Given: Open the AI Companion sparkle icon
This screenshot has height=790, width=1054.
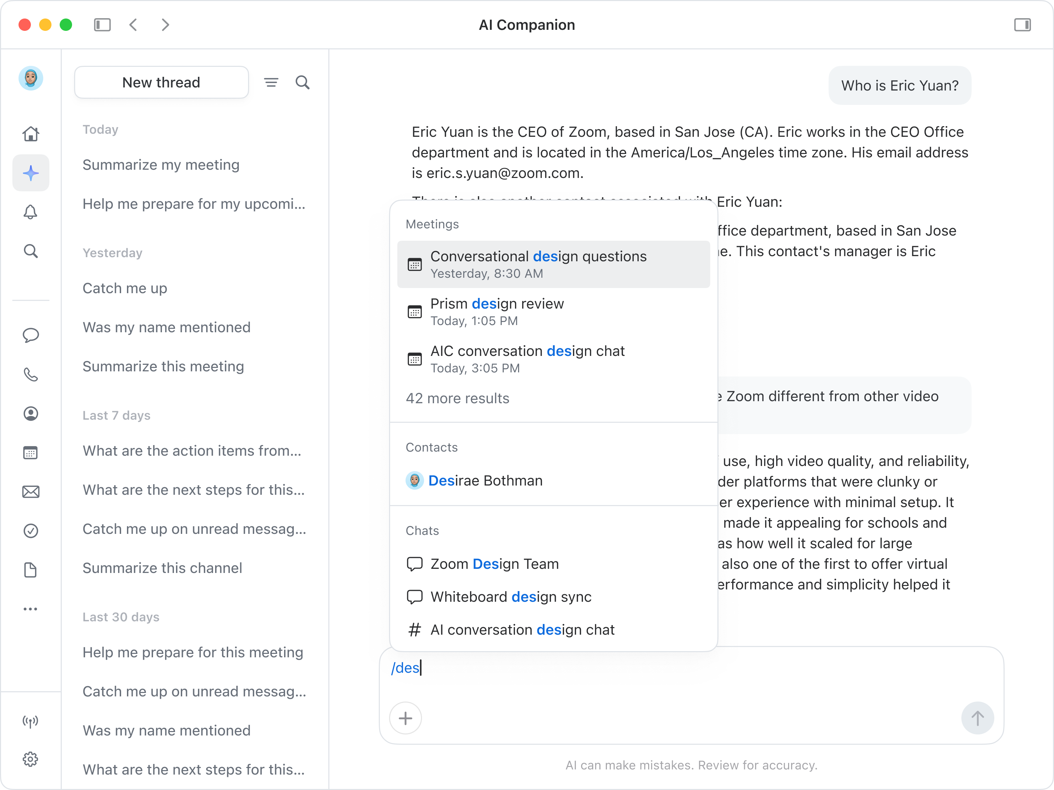Looking at the screenshot, I should coord(31,173).
